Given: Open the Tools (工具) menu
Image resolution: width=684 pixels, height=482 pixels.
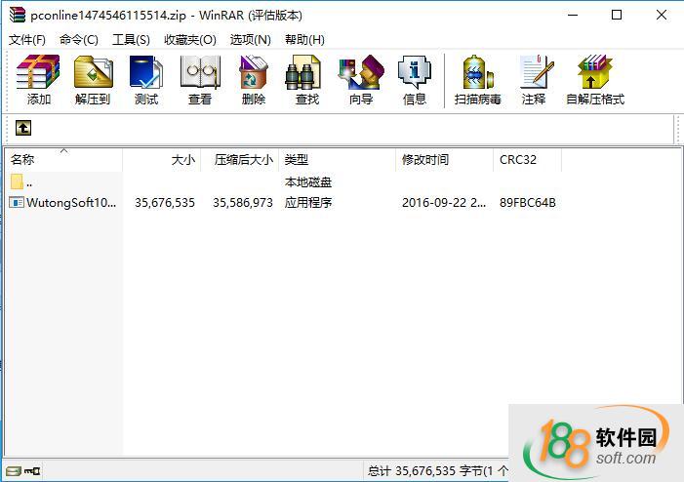Looking at the screenshot, I should tap(131, 39).
